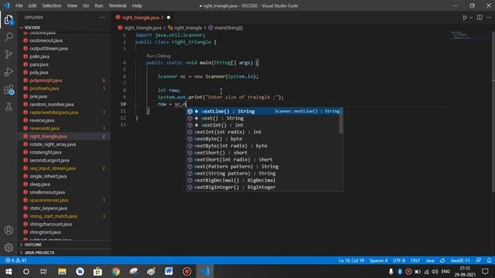Image resolution: width=495 pixels, height=278 pixels.
Task: Change line ending via CRLF status item
Action: click(415, 261)
